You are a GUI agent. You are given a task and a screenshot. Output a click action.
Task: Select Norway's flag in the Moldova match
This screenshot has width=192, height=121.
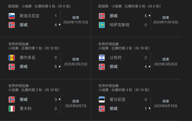tap(12, 67)
